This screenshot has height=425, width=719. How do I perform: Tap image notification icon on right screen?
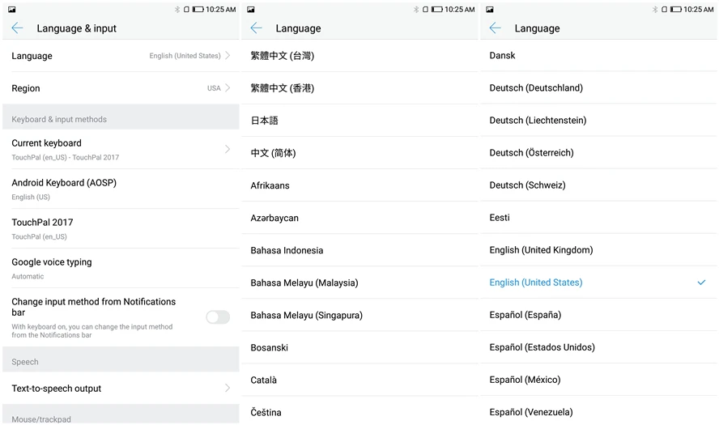[x=490, y=9]
